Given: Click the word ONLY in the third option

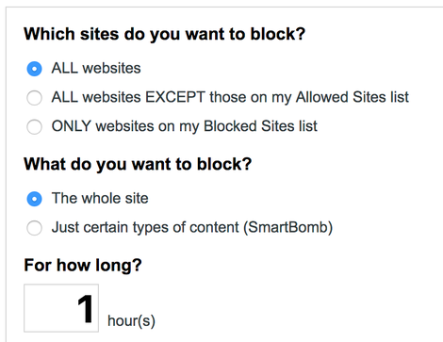Looking at the screenshot, I should (72, 126).
